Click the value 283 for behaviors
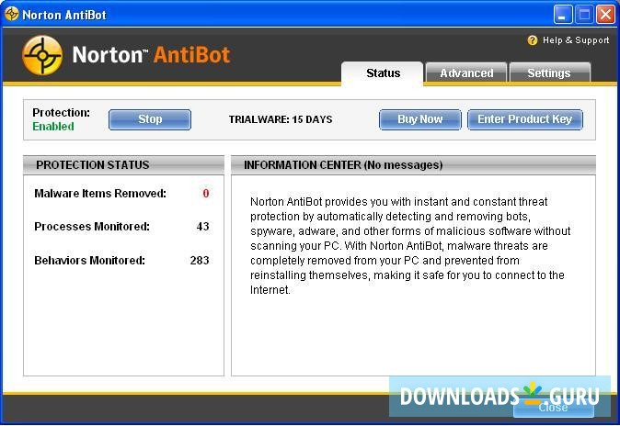This screenshot has height=426, width=620. (200, 261)
